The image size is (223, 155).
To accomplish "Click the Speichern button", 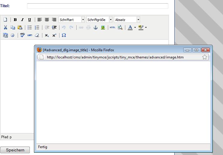I will (15, 150).
